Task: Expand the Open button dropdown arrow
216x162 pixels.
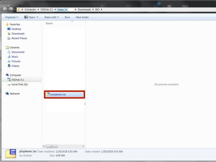Action: coord(37,17)
